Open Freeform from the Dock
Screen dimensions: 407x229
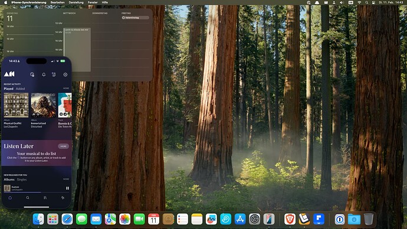coord(211,220)
